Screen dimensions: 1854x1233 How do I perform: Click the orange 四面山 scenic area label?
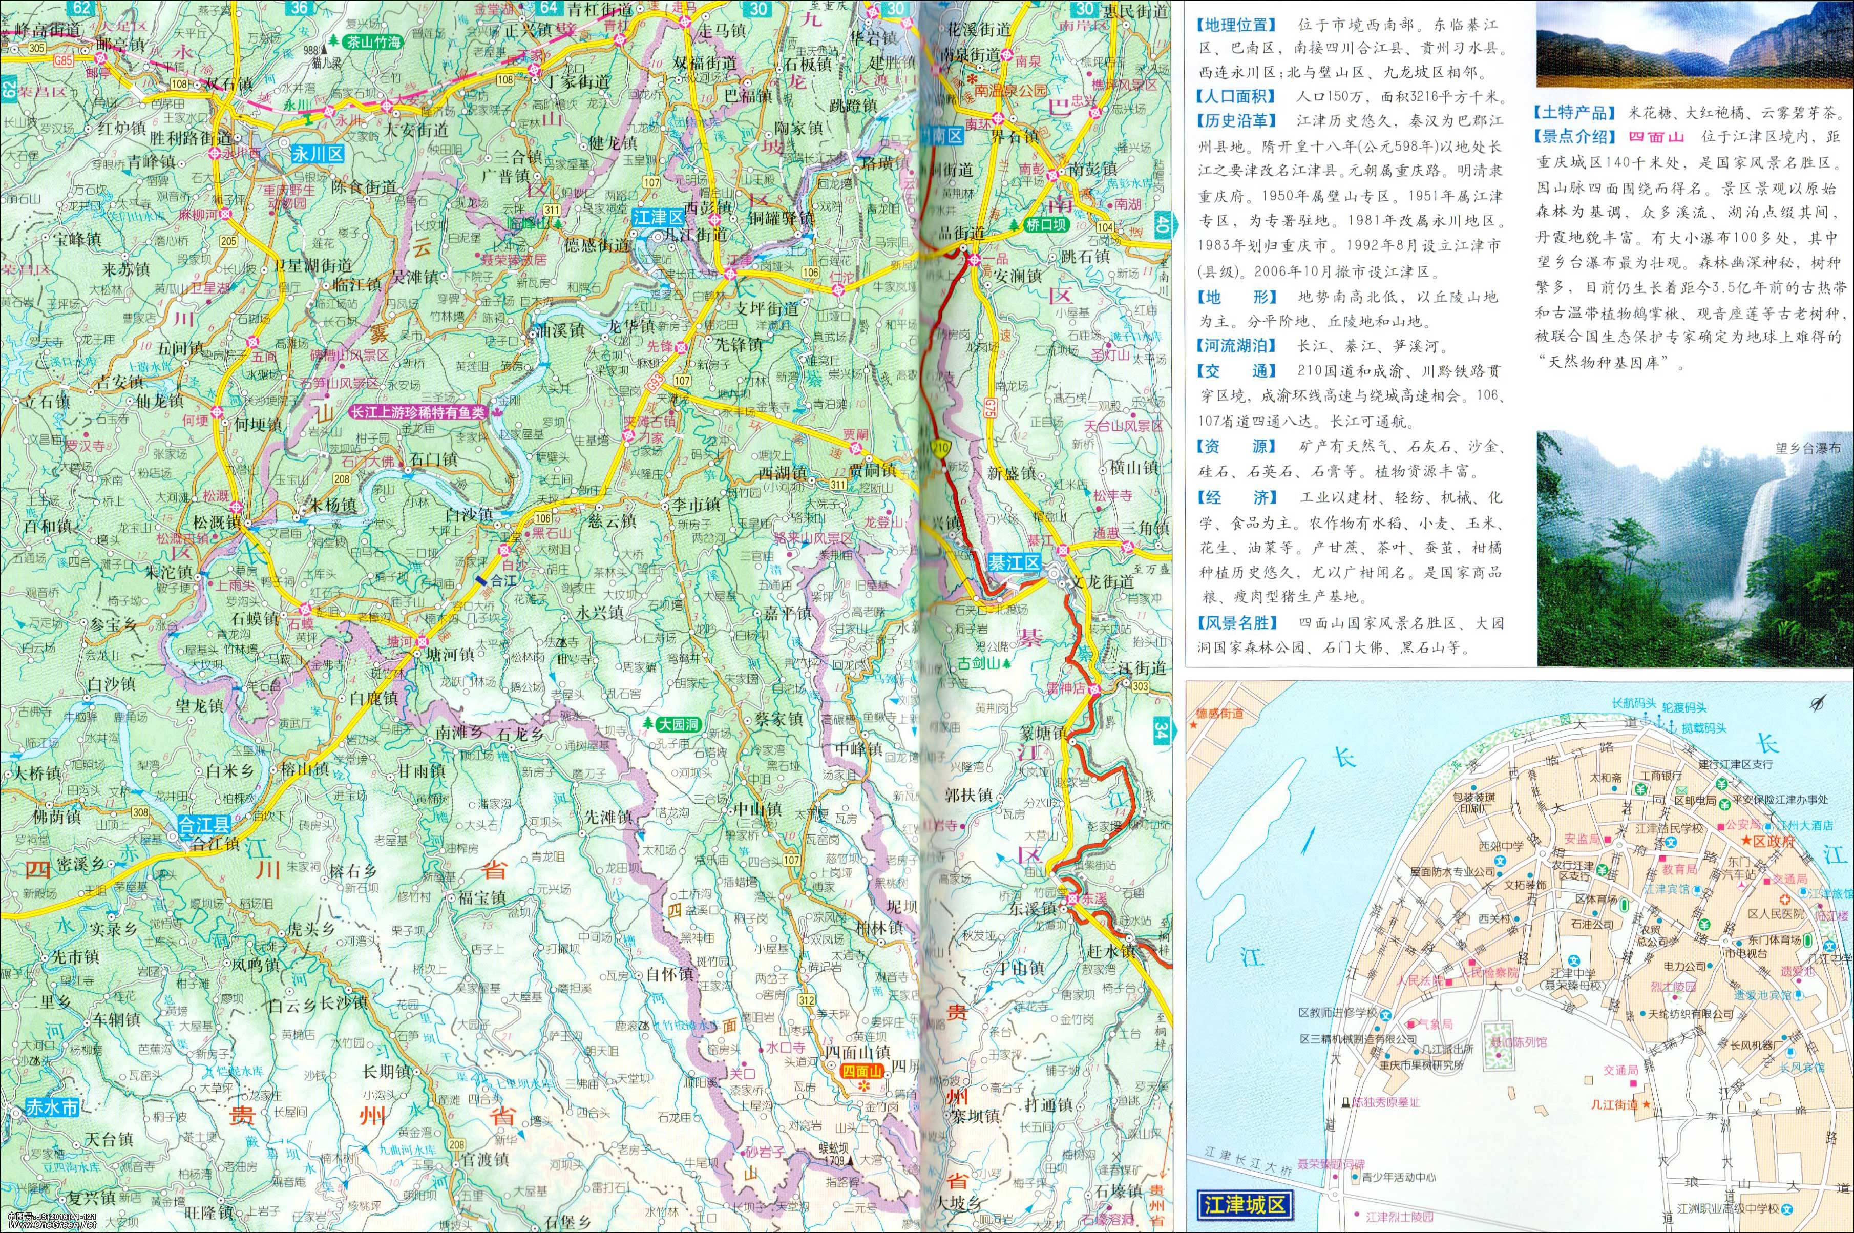pos(862,1071)
